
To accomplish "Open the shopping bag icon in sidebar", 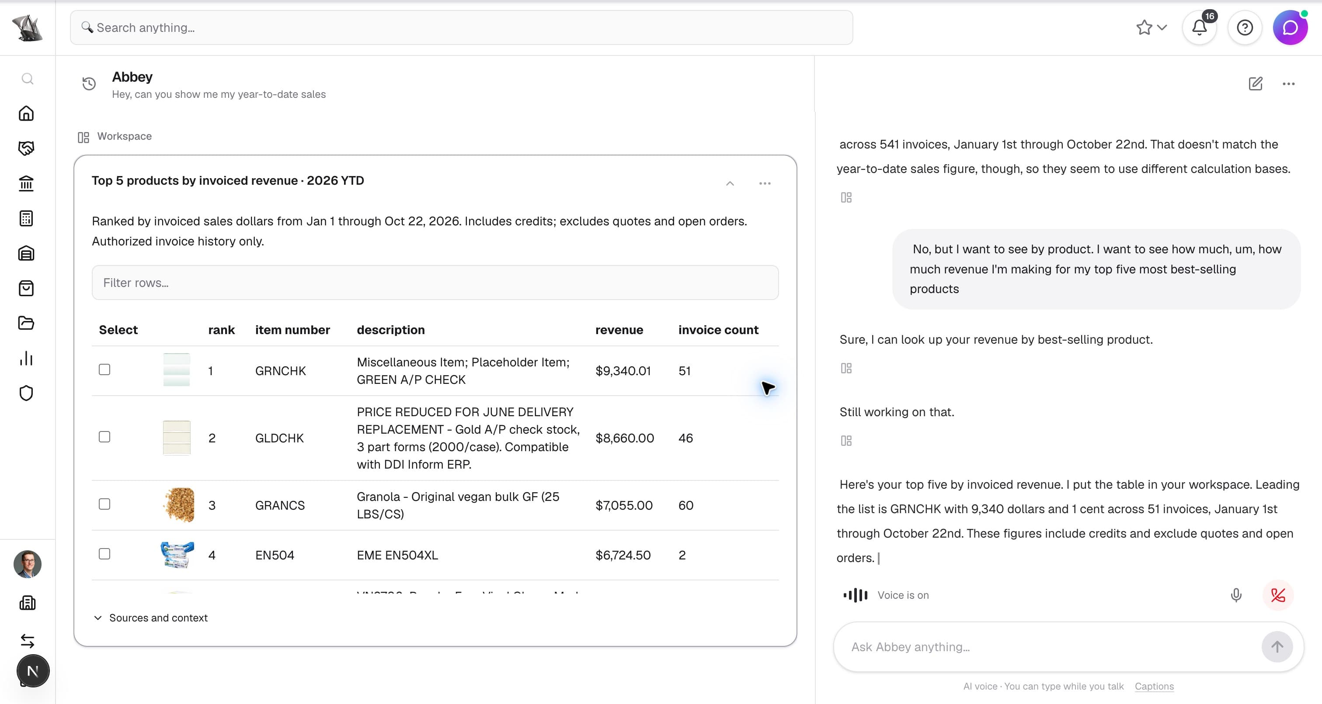I will coord(26,288).
